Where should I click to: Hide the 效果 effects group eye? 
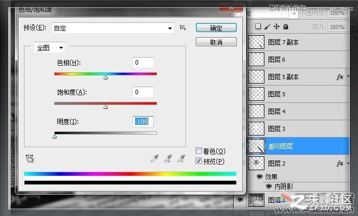pyautogui.click(x=259, y=177)
